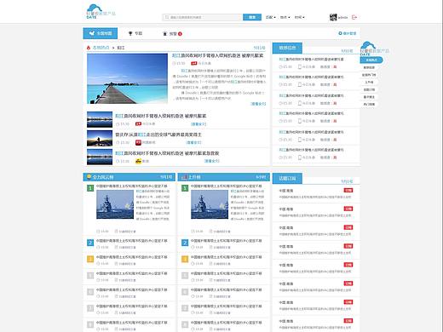
Task: Click the red fire icon in the breadcrumb
Action: click(x=89, y=48)
